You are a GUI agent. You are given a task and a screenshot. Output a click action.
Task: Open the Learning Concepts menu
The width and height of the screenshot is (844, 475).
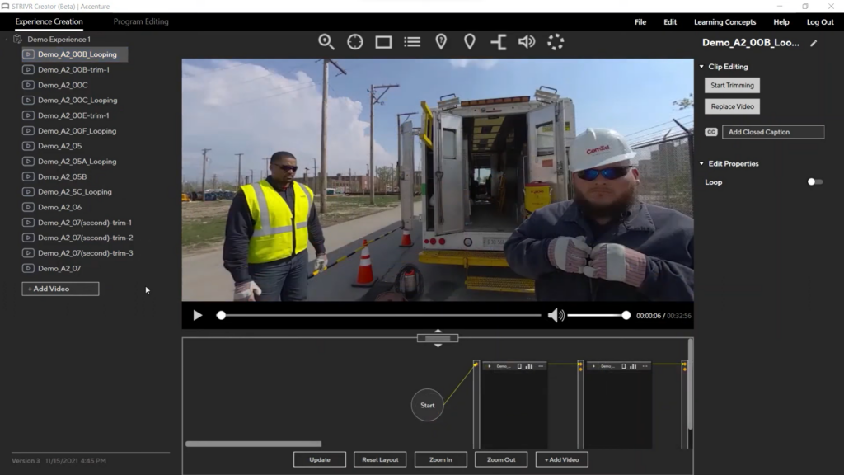coord(724,22)
